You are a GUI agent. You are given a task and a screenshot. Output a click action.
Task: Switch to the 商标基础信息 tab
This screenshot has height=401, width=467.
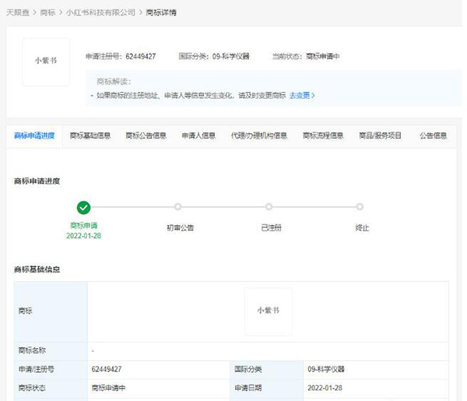[90, 135]
